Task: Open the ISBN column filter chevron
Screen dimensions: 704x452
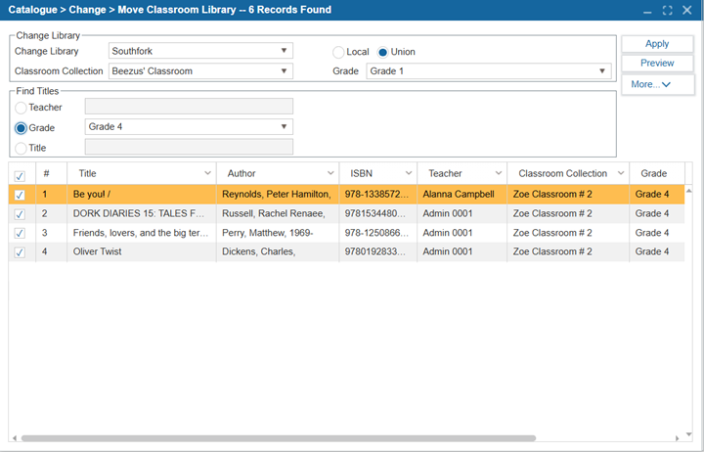Action: point(409,173)
